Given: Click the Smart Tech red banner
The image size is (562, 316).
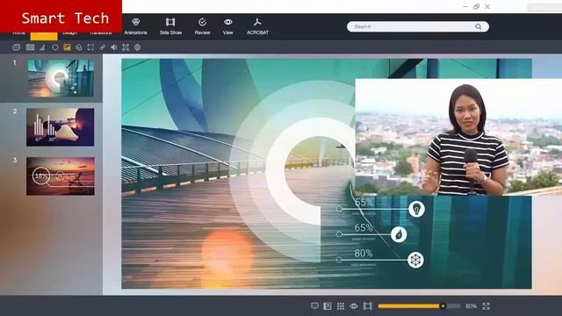Looking at the screenshot, I should (61, 17).
